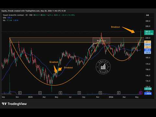This screenshot has height=117, width=156.
Task: Click the 185.0 price axis label
Action: pyautogui.click(x=148, y=58)
